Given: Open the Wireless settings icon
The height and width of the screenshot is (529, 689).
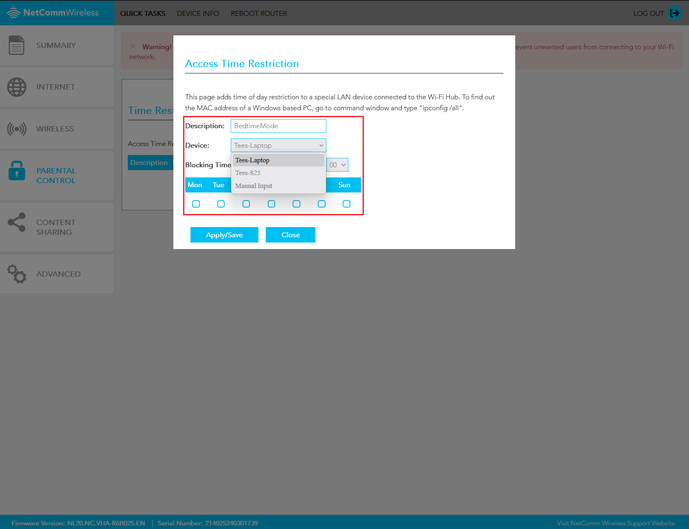Looking at the screenshot, I should tap(16, 129).
